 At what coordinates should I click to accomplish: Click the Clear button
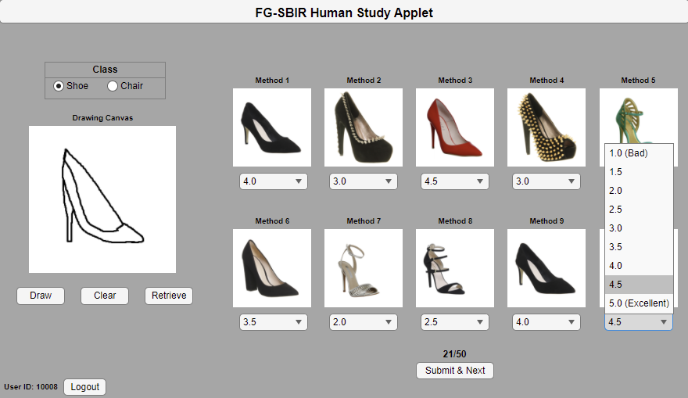pos(105,296)
